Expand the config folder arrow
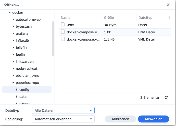The width and height of the screenshot is (176, 126). tap(17, 90)
